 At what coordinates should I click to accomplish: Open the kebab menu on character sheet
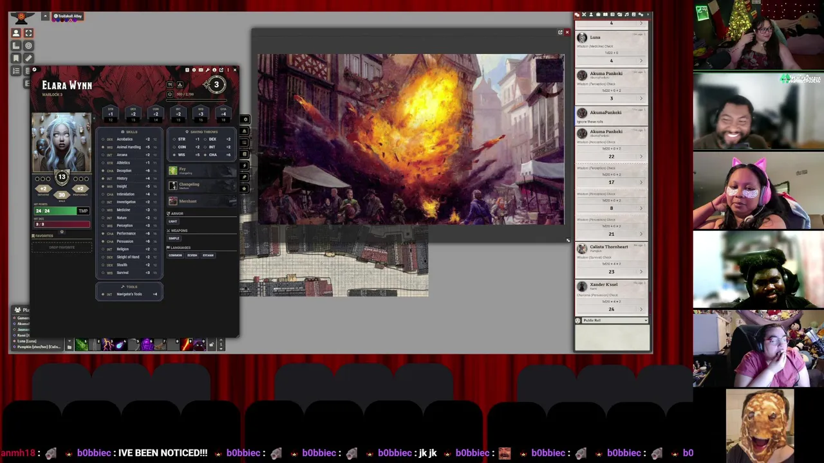point(228,70)
